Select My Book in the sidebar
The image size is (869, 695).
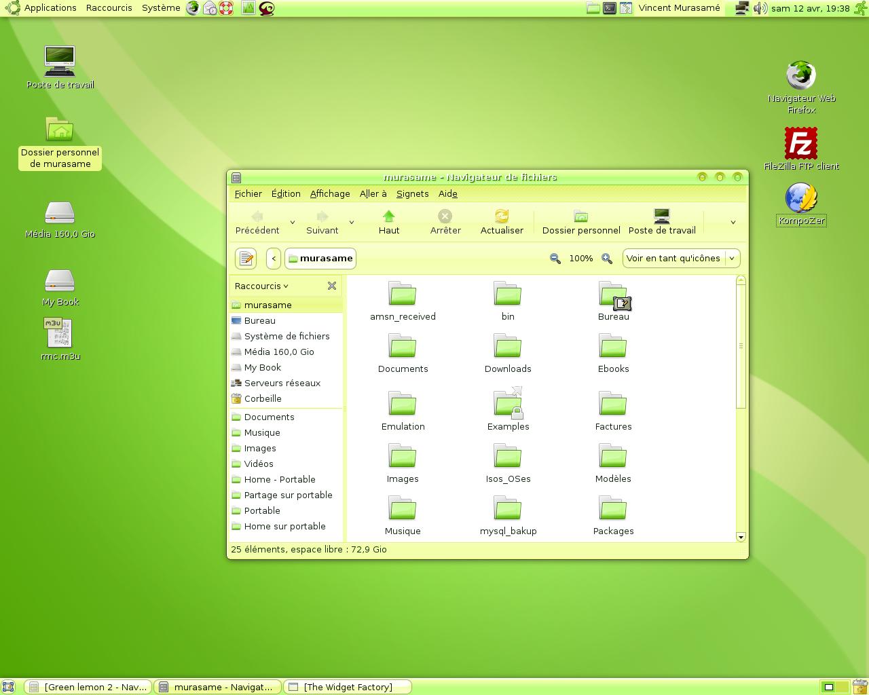tap(286, 367)
